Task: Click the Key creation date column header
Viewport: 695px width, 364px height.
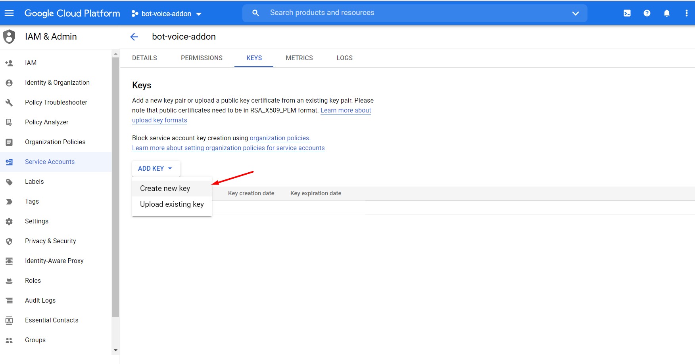Action: tap(251, 193)
